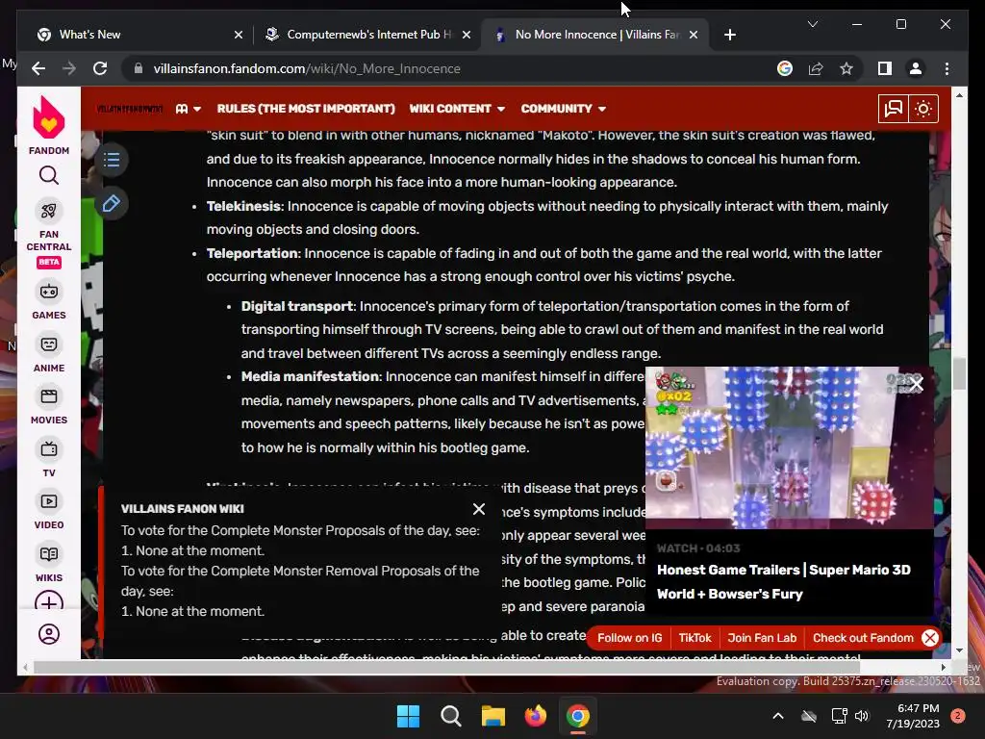This screenshot has width=985, height=739.
Task: Open the Video section in sidebar
Action: (x=49, y=511)
